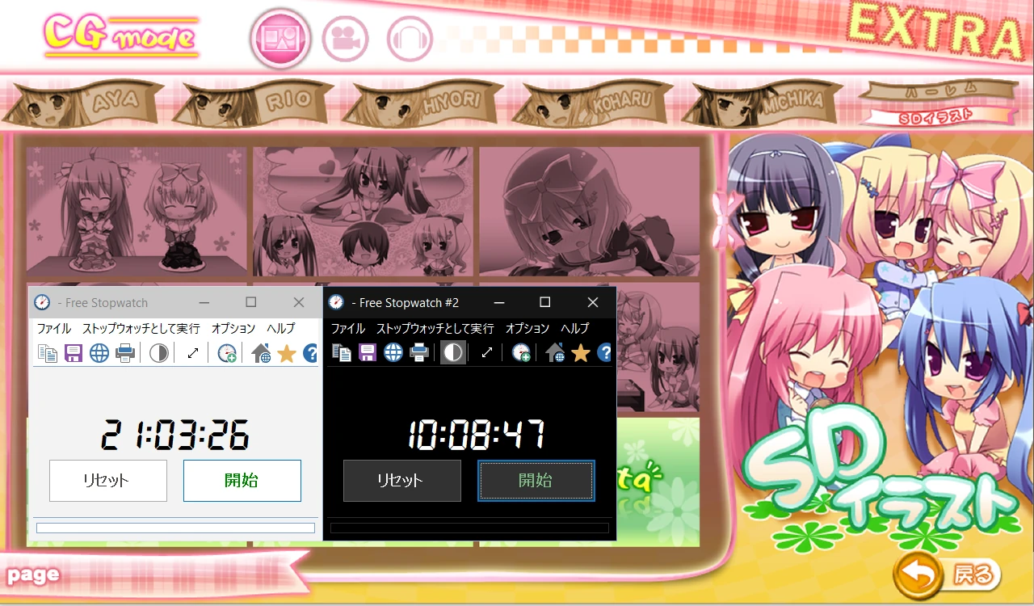
Task: Click 開始 button in Free Stopwatch #2
Action: coord(536,481)
